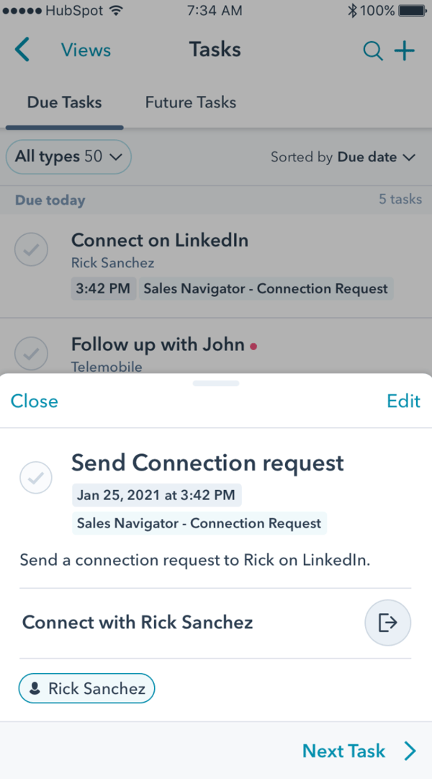Select the Due Tasks tab

click(x=64, y=102)
